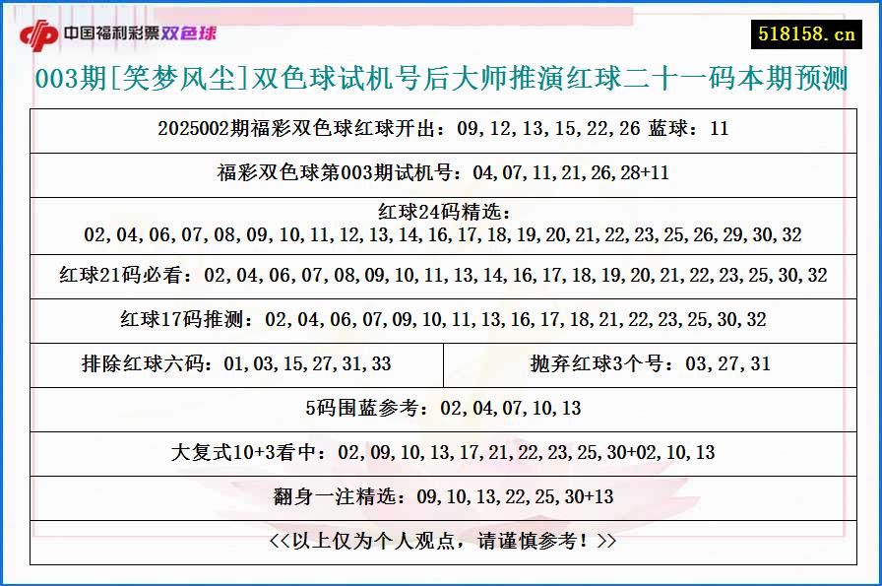Expand the 大复式10+3看中 row

(x=441, y=453)
